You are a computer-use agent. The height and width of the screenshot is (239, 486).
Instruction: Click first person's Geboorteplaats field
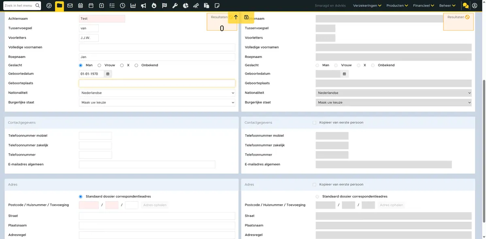(x=157, y=83)
